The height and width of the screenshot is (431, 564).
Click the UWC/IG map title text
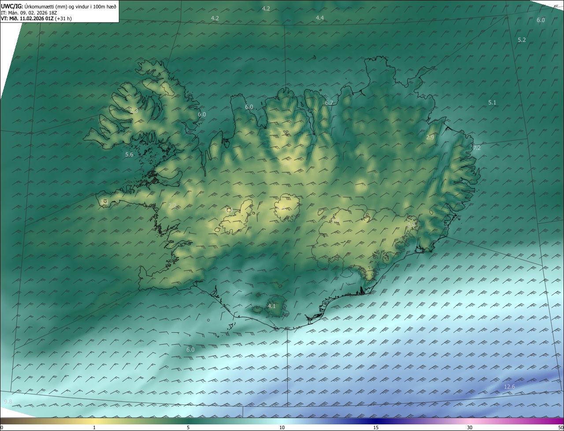(59, 6)
